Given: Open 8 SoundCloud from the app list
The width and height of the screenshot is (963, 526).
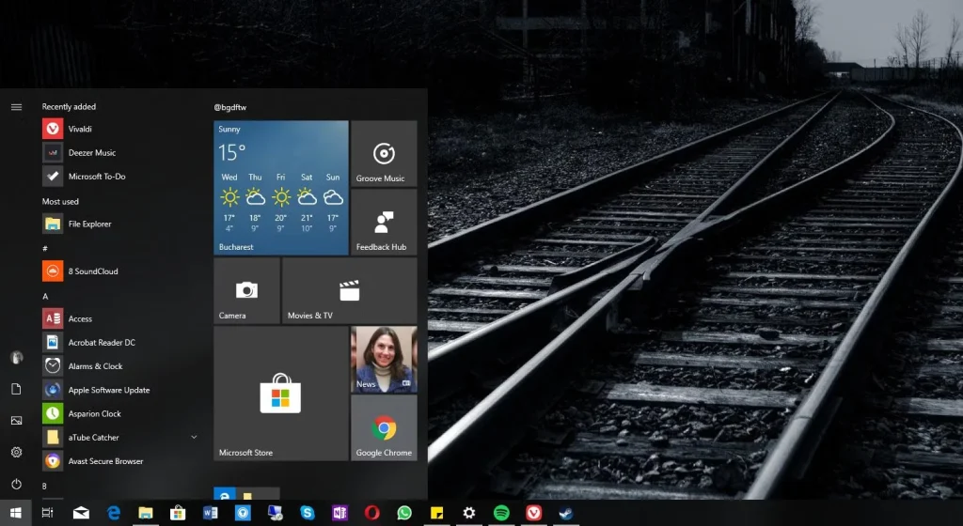Looking at the screenshot, I should pos(92,271).
